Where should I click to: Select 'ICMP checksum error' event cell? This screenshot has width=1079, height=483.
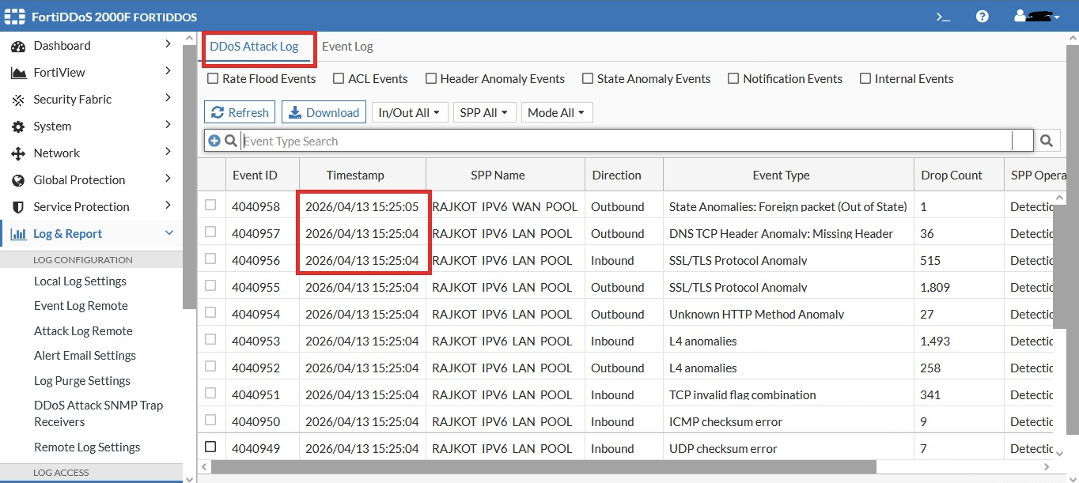(725, 421)
